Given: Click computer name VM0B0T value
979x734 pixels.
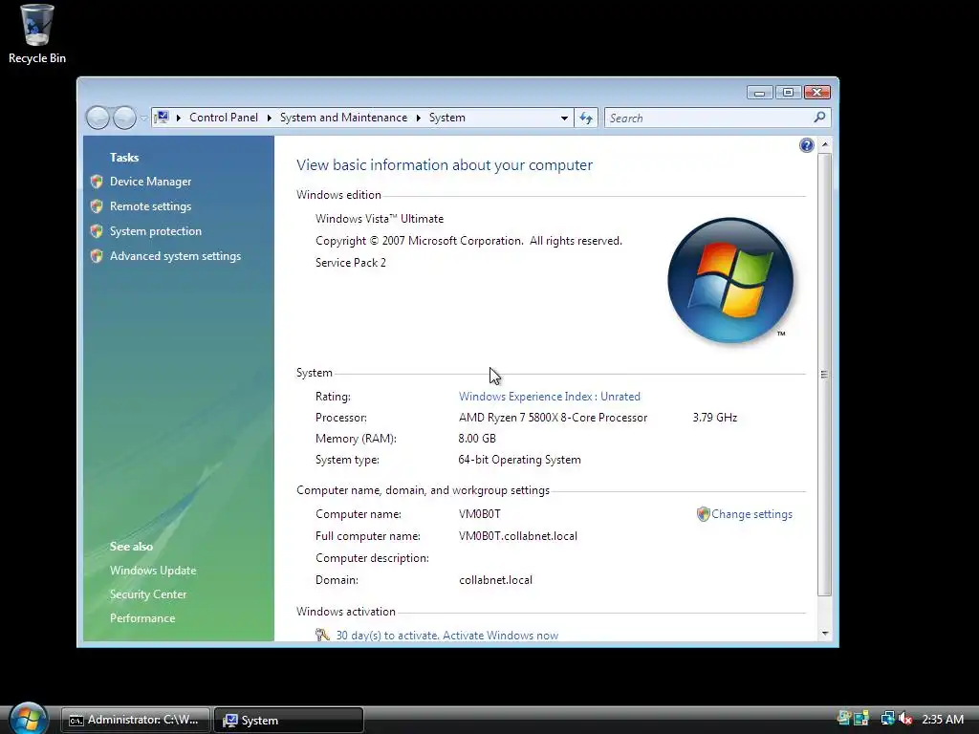Looking at the screenshot, I should tap(480, 514).
